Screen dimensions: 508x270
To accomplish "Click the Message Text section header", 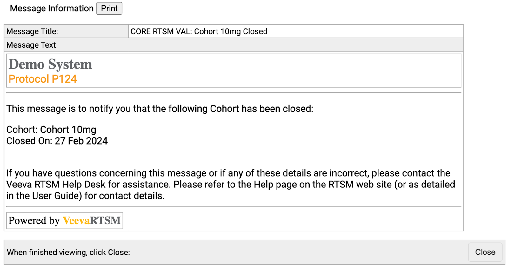I will pyautogui.click(x=31, y=45).
